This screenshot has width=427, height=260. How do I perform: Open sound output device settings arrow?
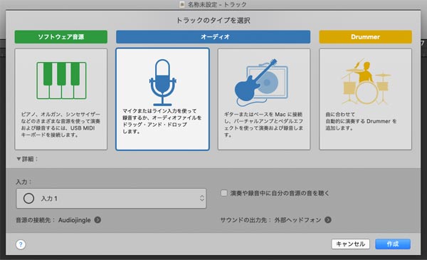[x=328, y=219]
